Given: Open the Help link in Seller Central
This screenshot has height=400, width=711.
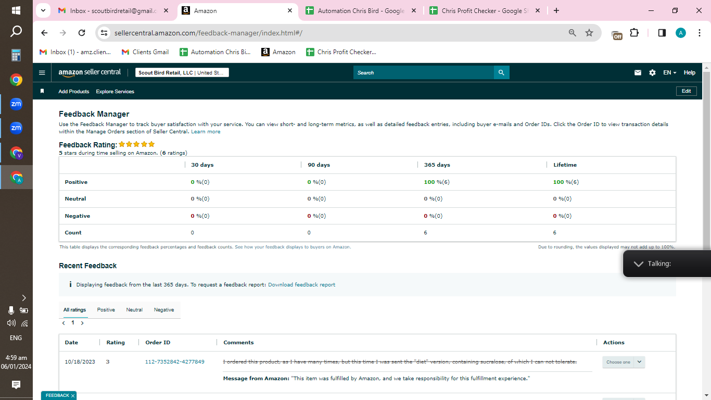Looking at the screenshot, I should coord(690,73).
